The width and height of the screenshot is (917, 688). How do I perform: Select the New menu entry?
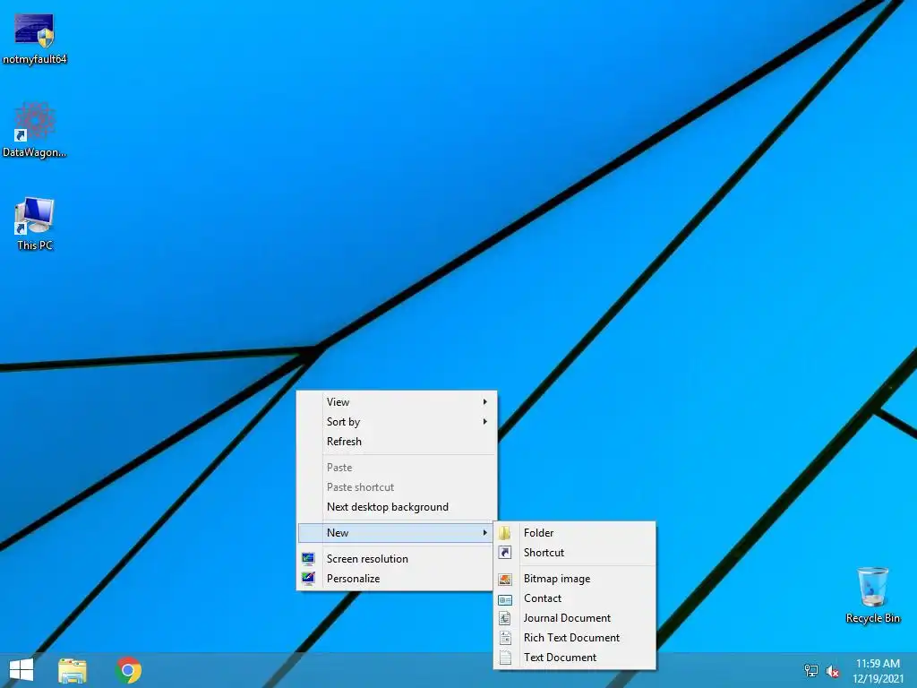(397, 533)
